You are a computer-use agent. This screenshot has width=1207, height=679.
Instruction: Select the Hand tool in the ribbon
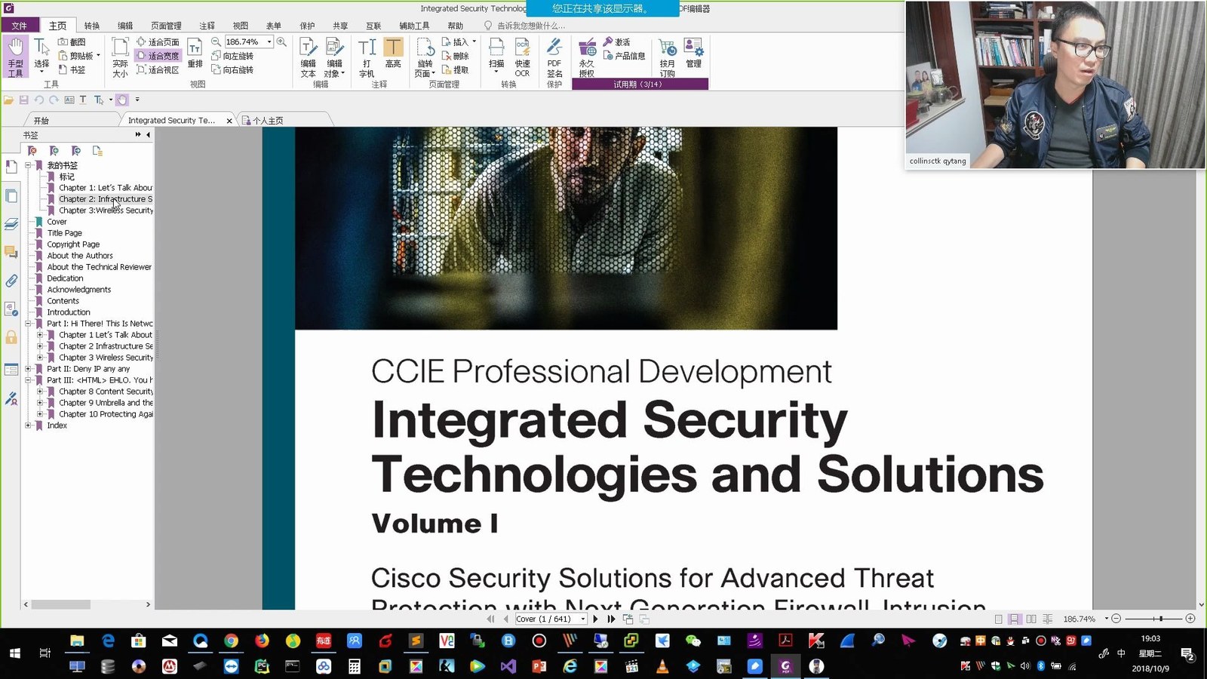point(15,57)
